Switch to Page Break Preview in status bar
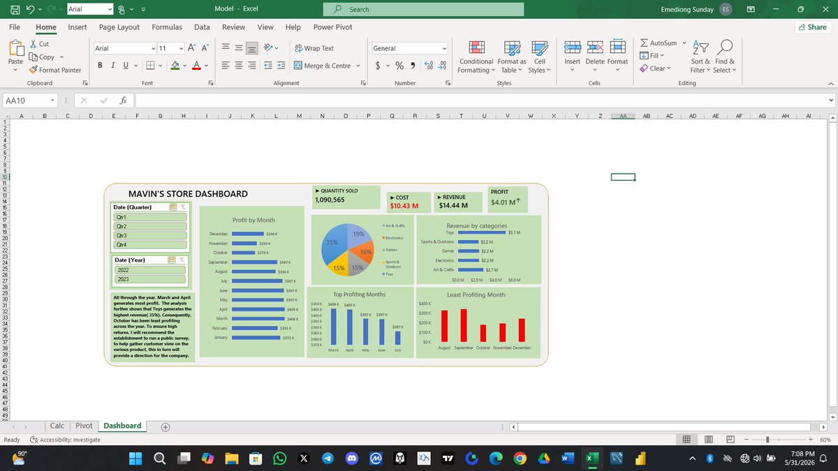This screenshot has width=838, height=471. coord(730,440)
